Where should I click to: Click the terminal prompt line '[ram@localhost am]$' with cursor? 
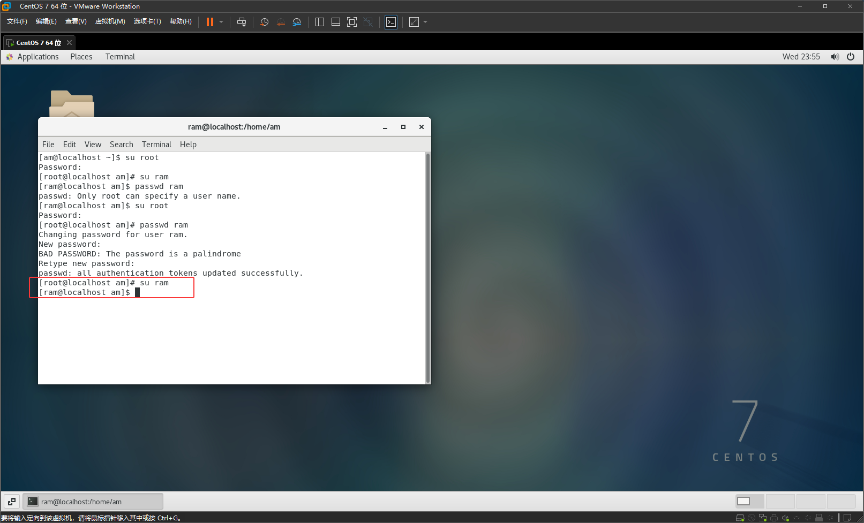[x=89, y=292]
